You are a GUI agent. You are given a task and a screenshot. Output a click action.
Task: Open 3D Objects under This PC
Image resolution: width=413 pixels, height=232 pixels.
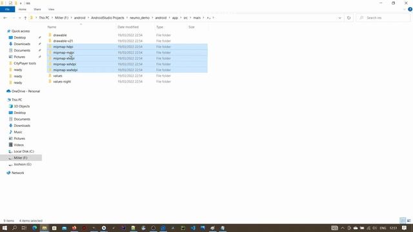coord(21,106)
